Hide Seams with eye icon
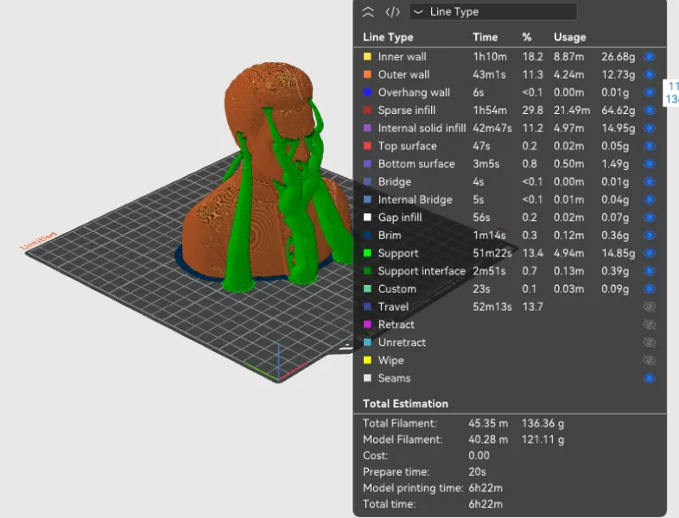Viewport: 679px width, 518px height. click(650, 378)
